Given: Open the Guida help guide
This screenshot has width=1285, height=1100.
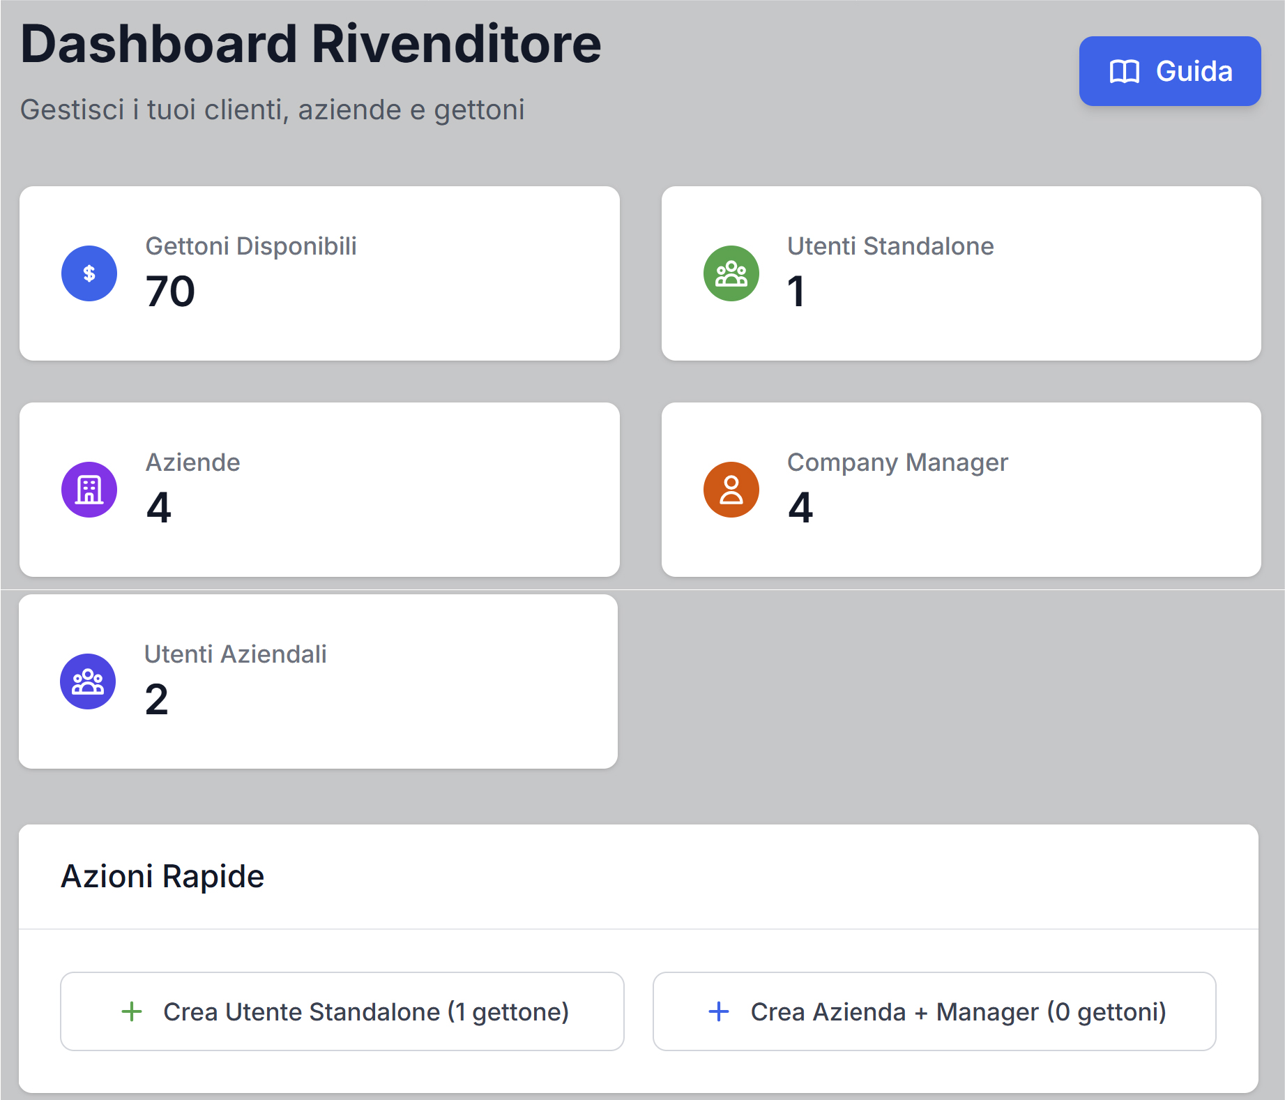Looking at the screenshot, I should coord(1169,71).
